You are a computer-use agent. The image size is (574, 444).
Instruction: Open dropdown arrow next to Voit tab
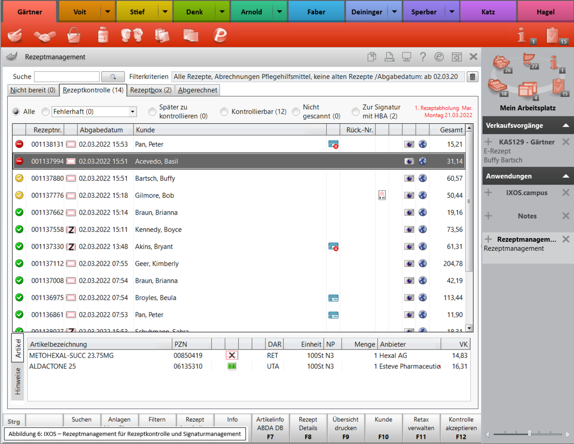click(x=108, y=12)
